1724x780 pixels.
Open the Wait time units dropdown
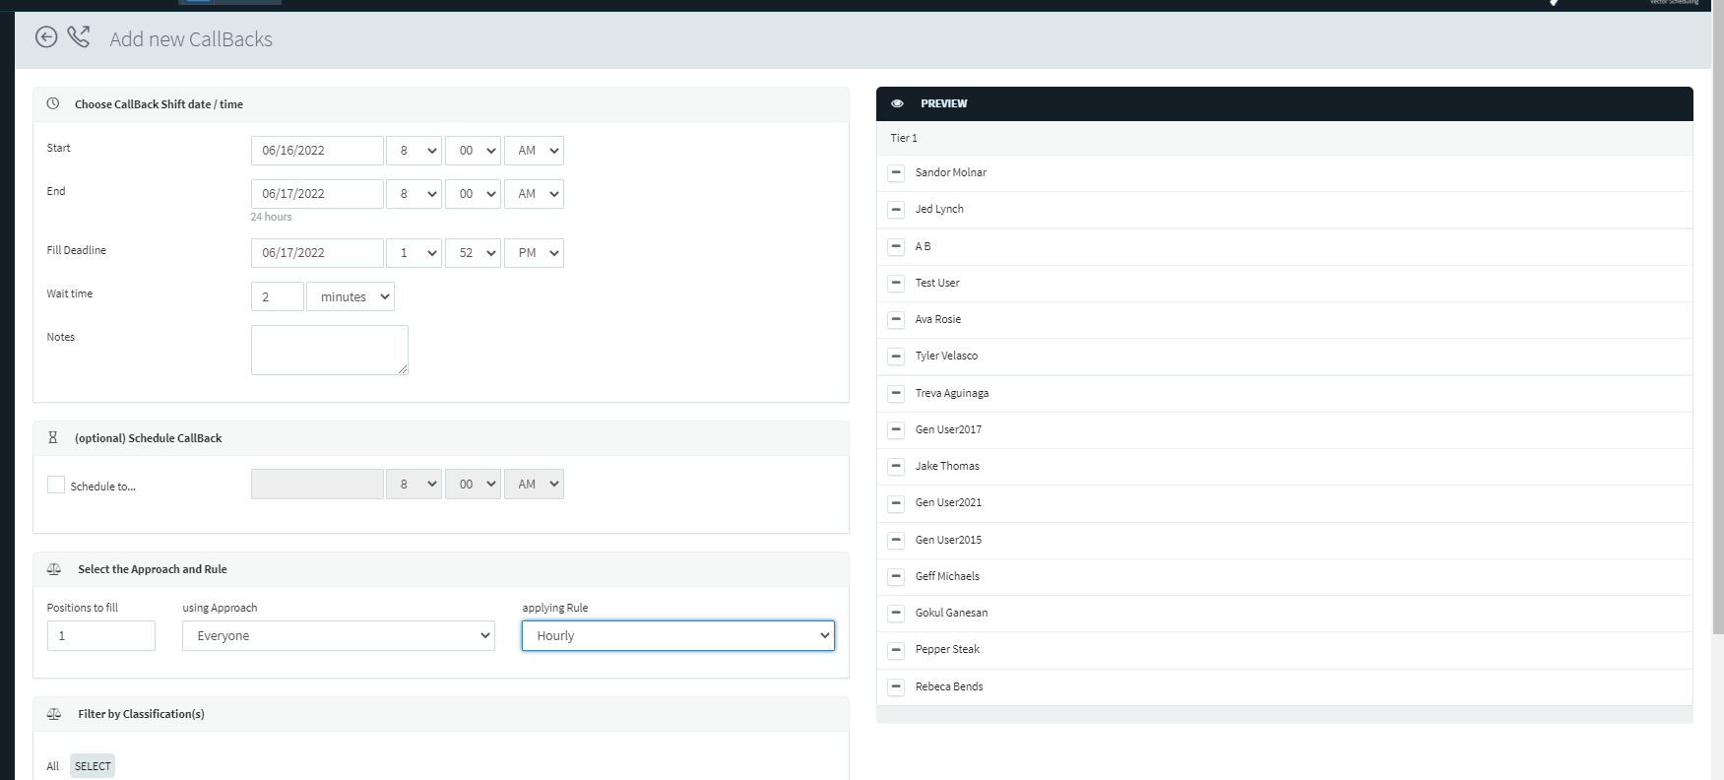click(351, 296)
